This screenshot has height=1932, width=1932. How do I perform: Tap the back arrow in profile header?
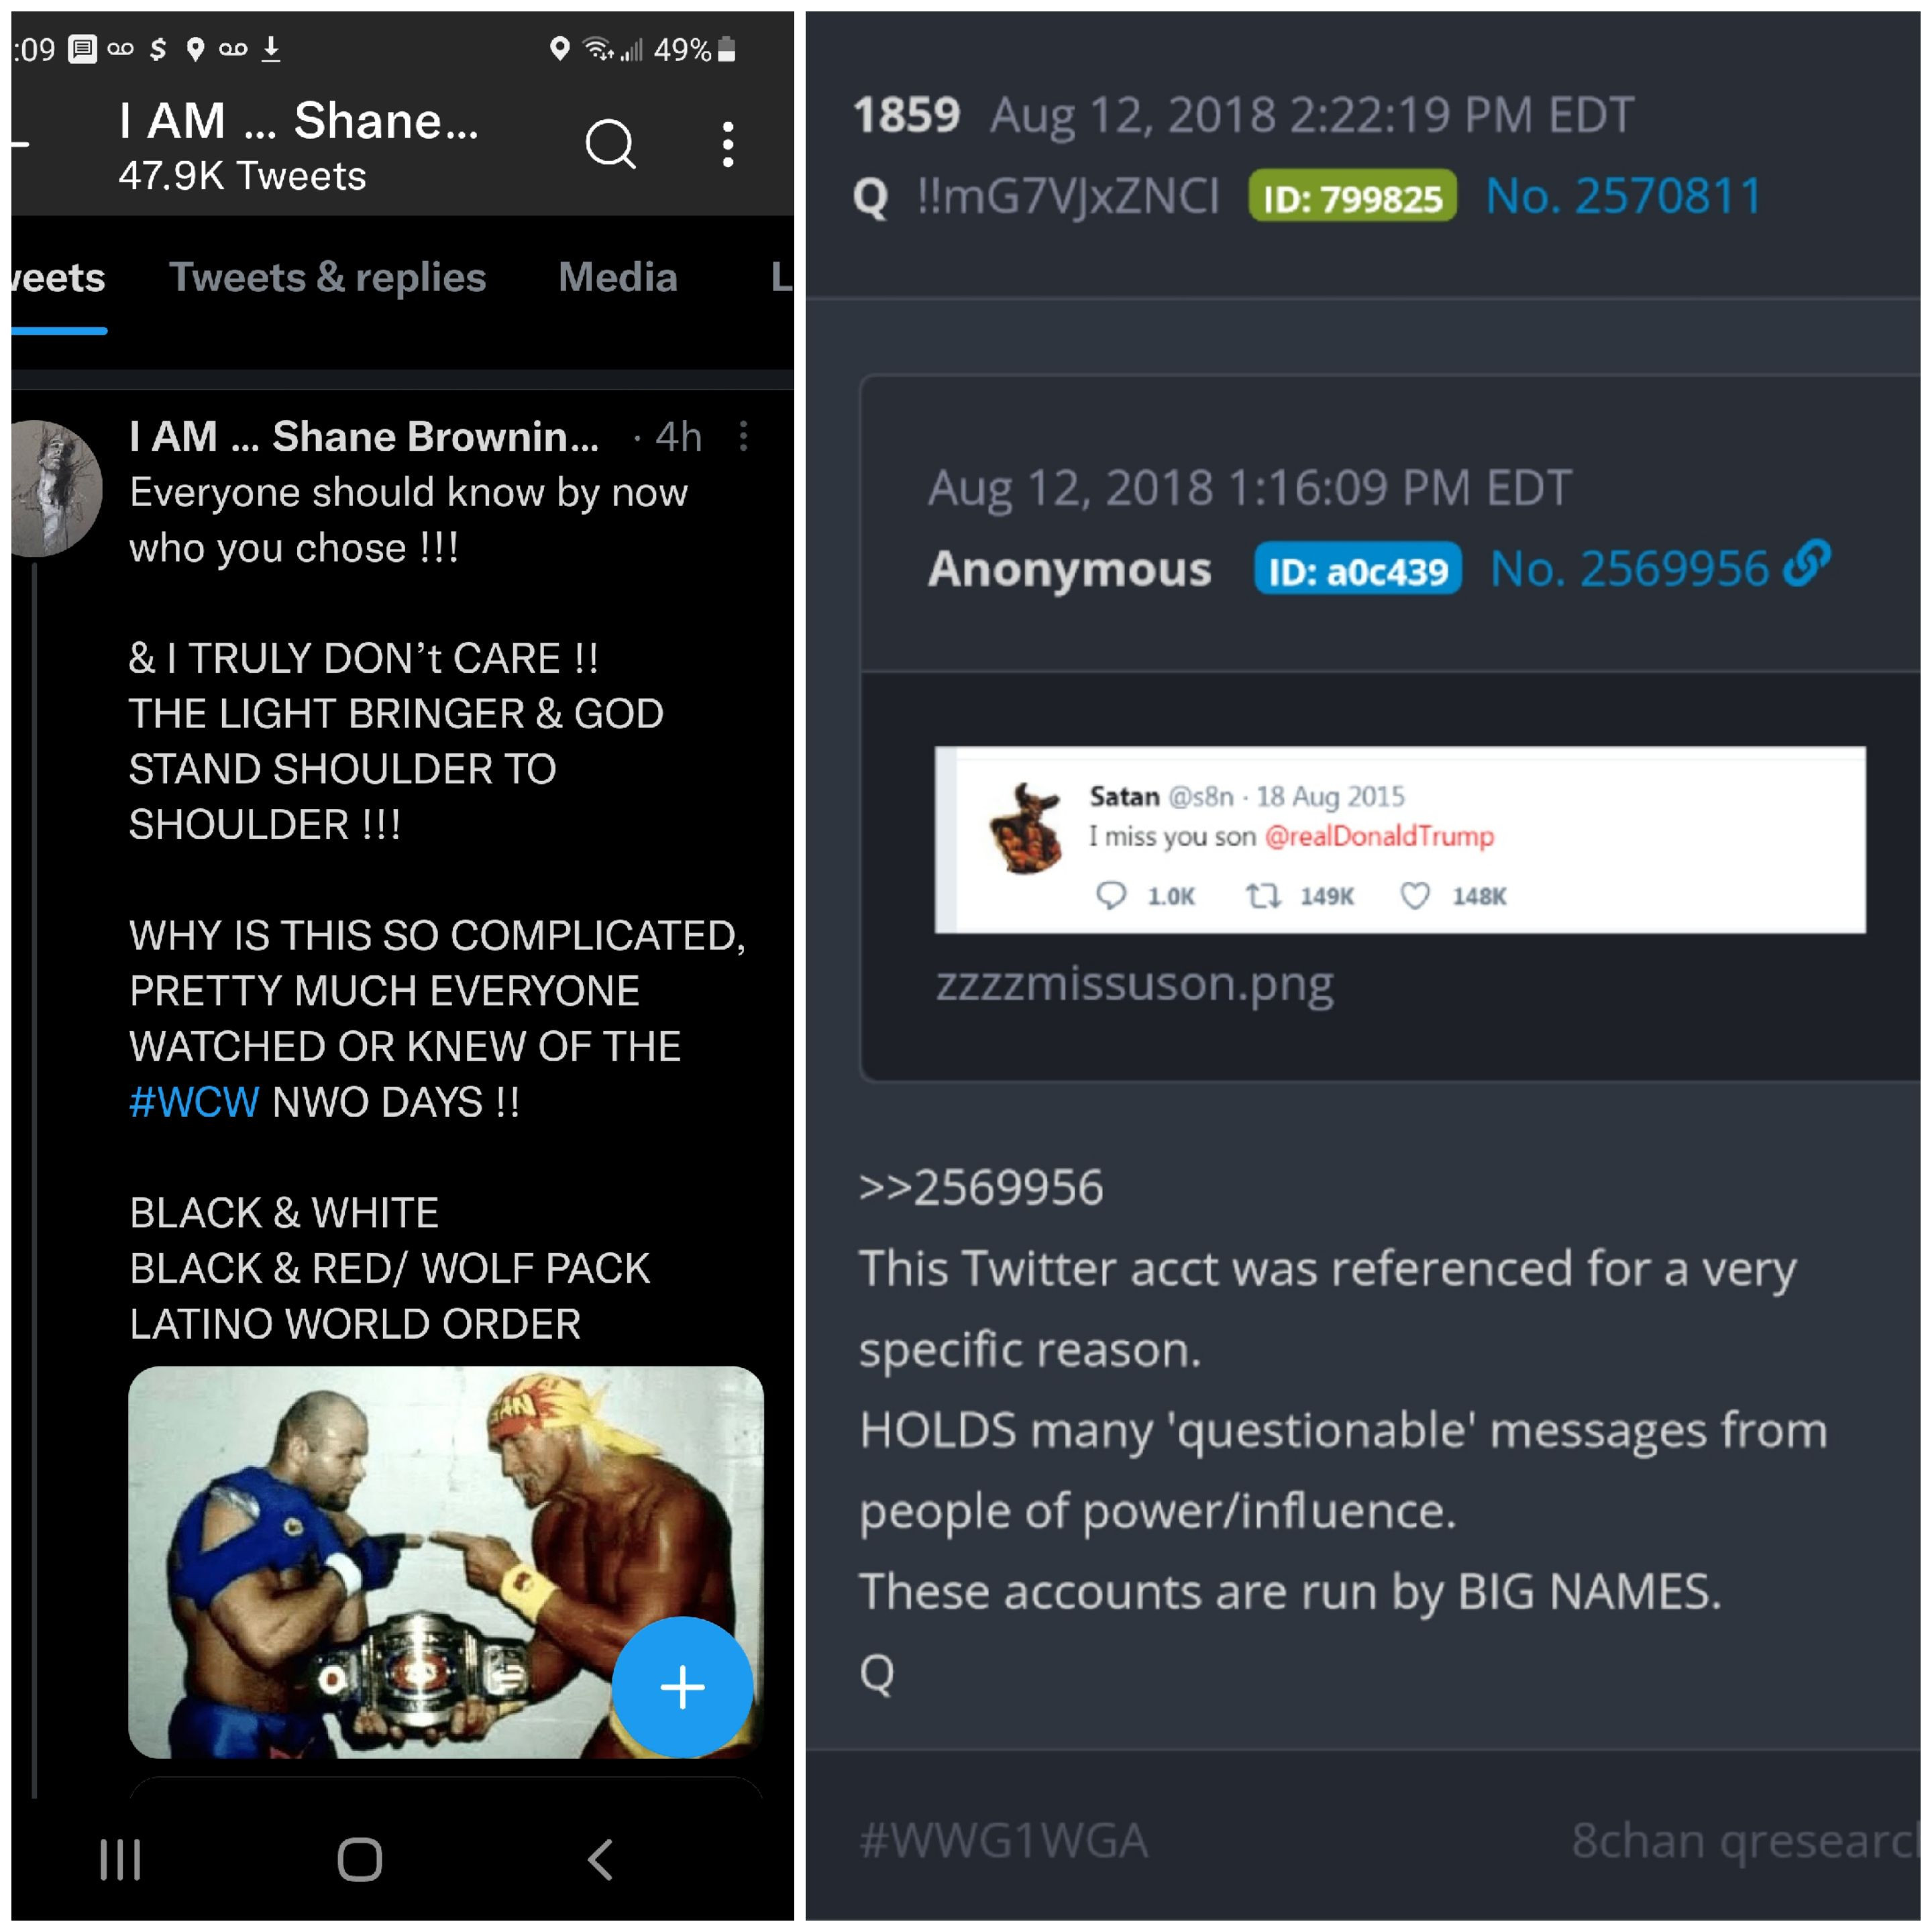pos(20,145)
